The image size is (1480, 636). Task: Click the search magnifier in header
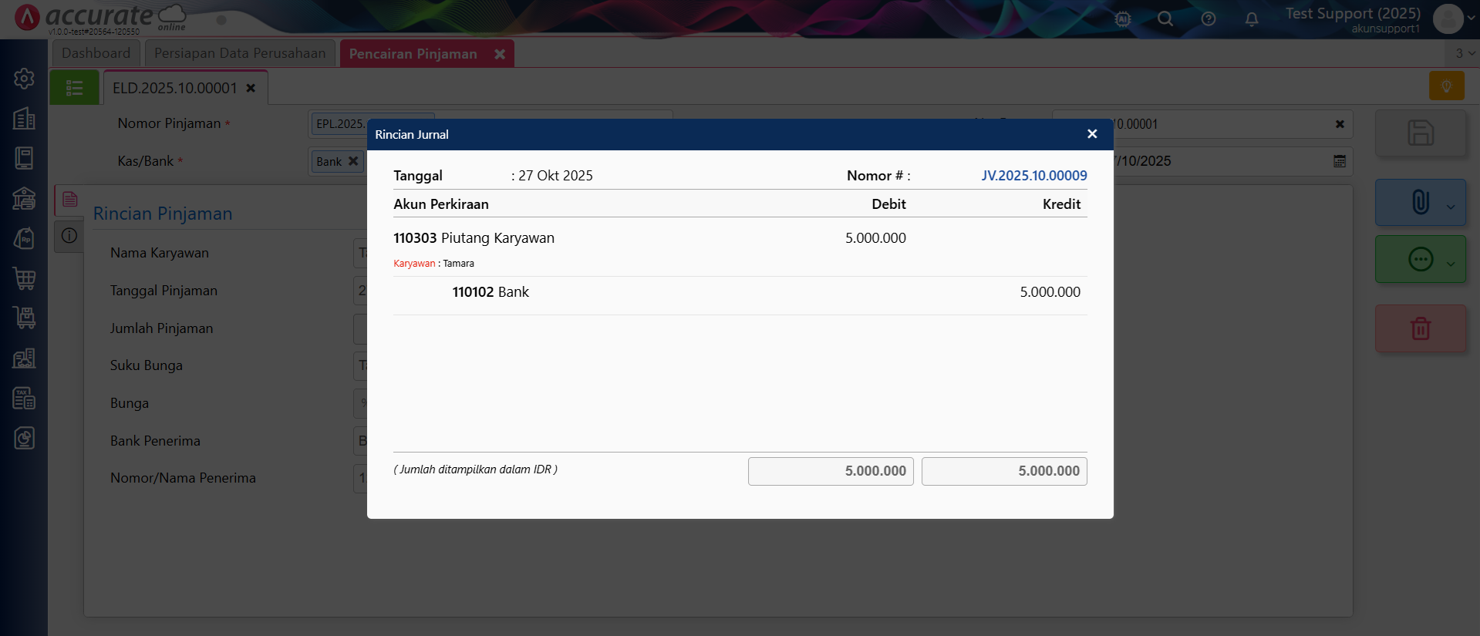1165,19
